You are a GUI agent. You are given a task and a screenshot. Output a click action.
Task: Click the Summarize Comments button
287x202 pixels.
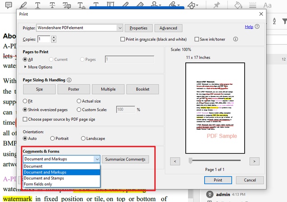pos(126,159)
